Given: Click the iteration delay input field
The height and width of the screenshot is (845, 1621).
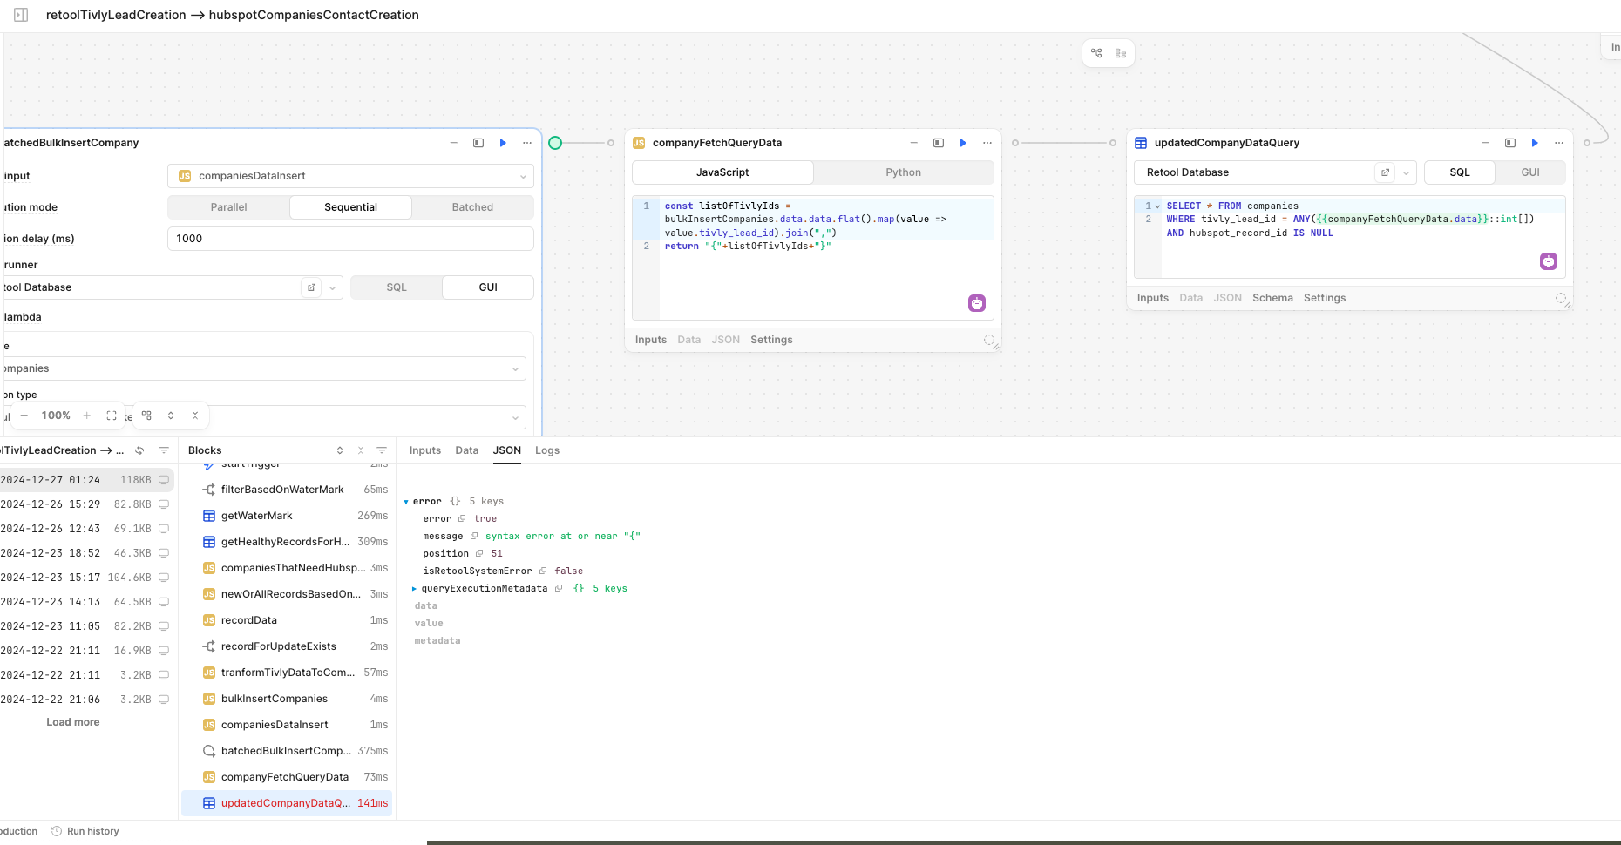Looking at the screenshot, I should tap(350, 239).
